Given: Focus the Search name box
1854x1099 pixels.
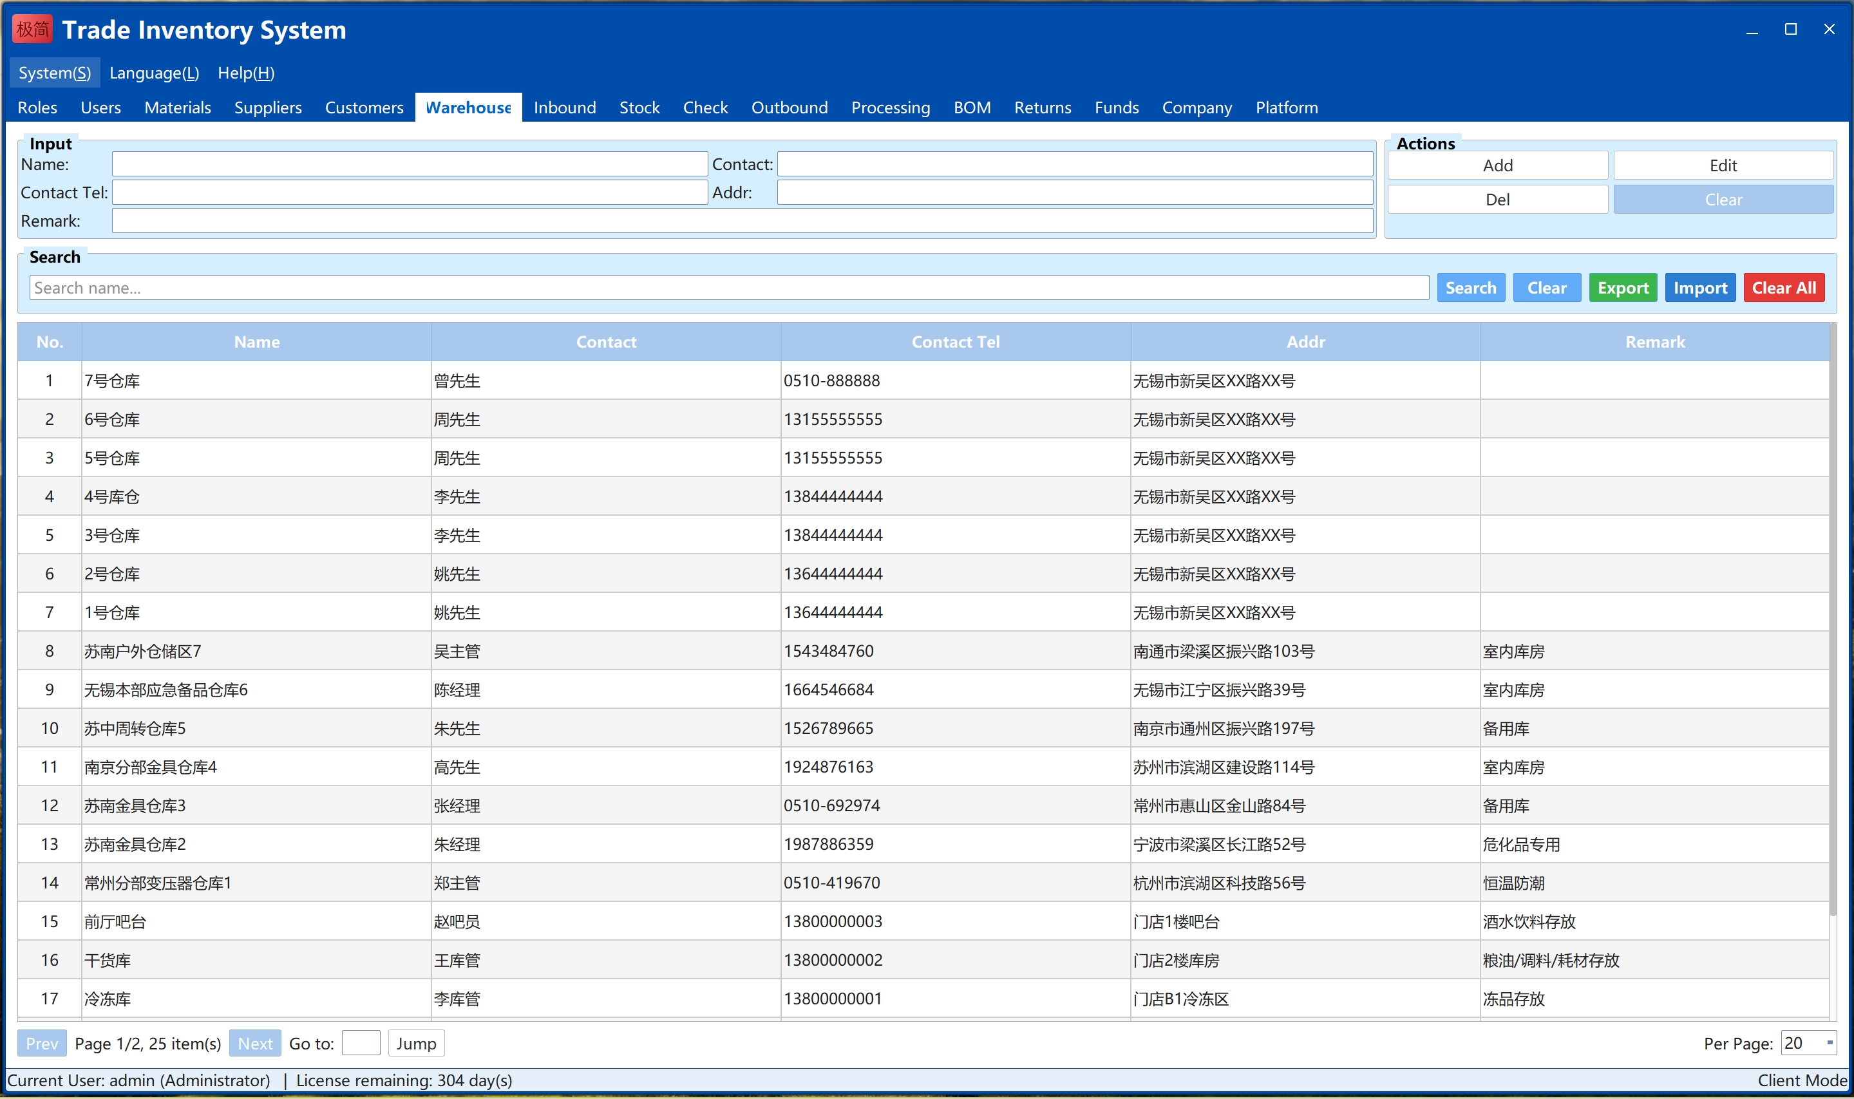Looking at the screenshot, I should coord(729,287).
